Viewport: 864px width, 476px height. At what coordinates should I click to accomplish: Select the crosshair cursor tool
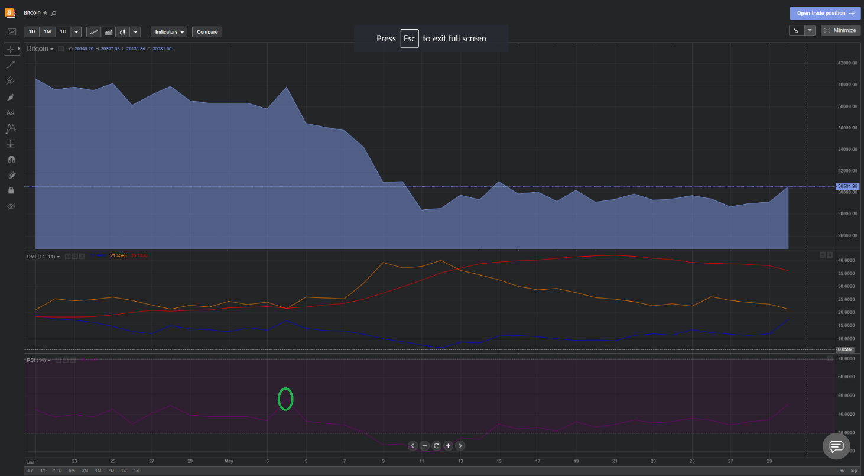(11, 49)
